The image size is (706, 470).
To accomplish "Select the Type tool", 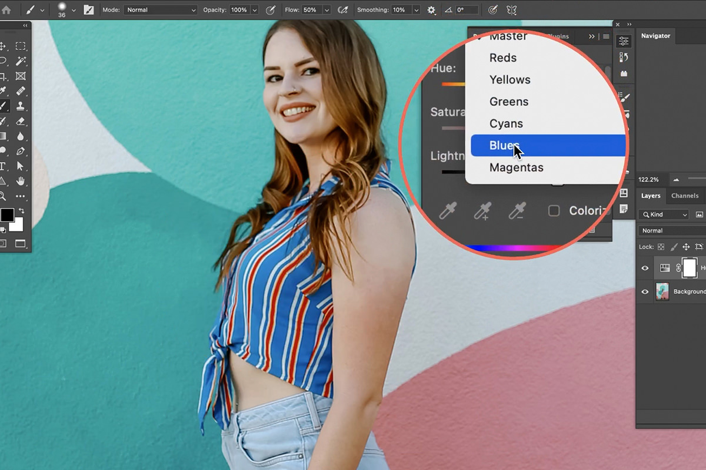I will [3, 166].
